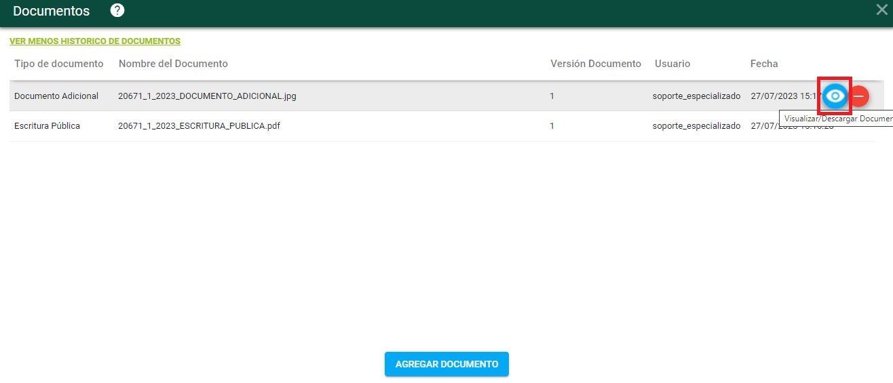The height and width of the screenshot is (383, 893).
Task: Select the Tipo de documento column header
Action: pyautogui.click(x=59, y=64)
